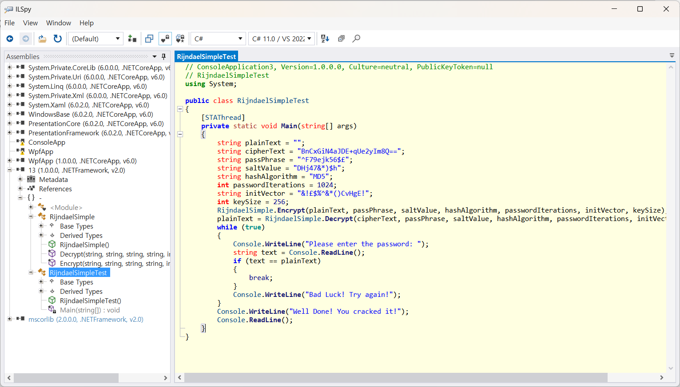Open the Window menu
This screenshot has width=680, height=387.
tap(59, 23)
